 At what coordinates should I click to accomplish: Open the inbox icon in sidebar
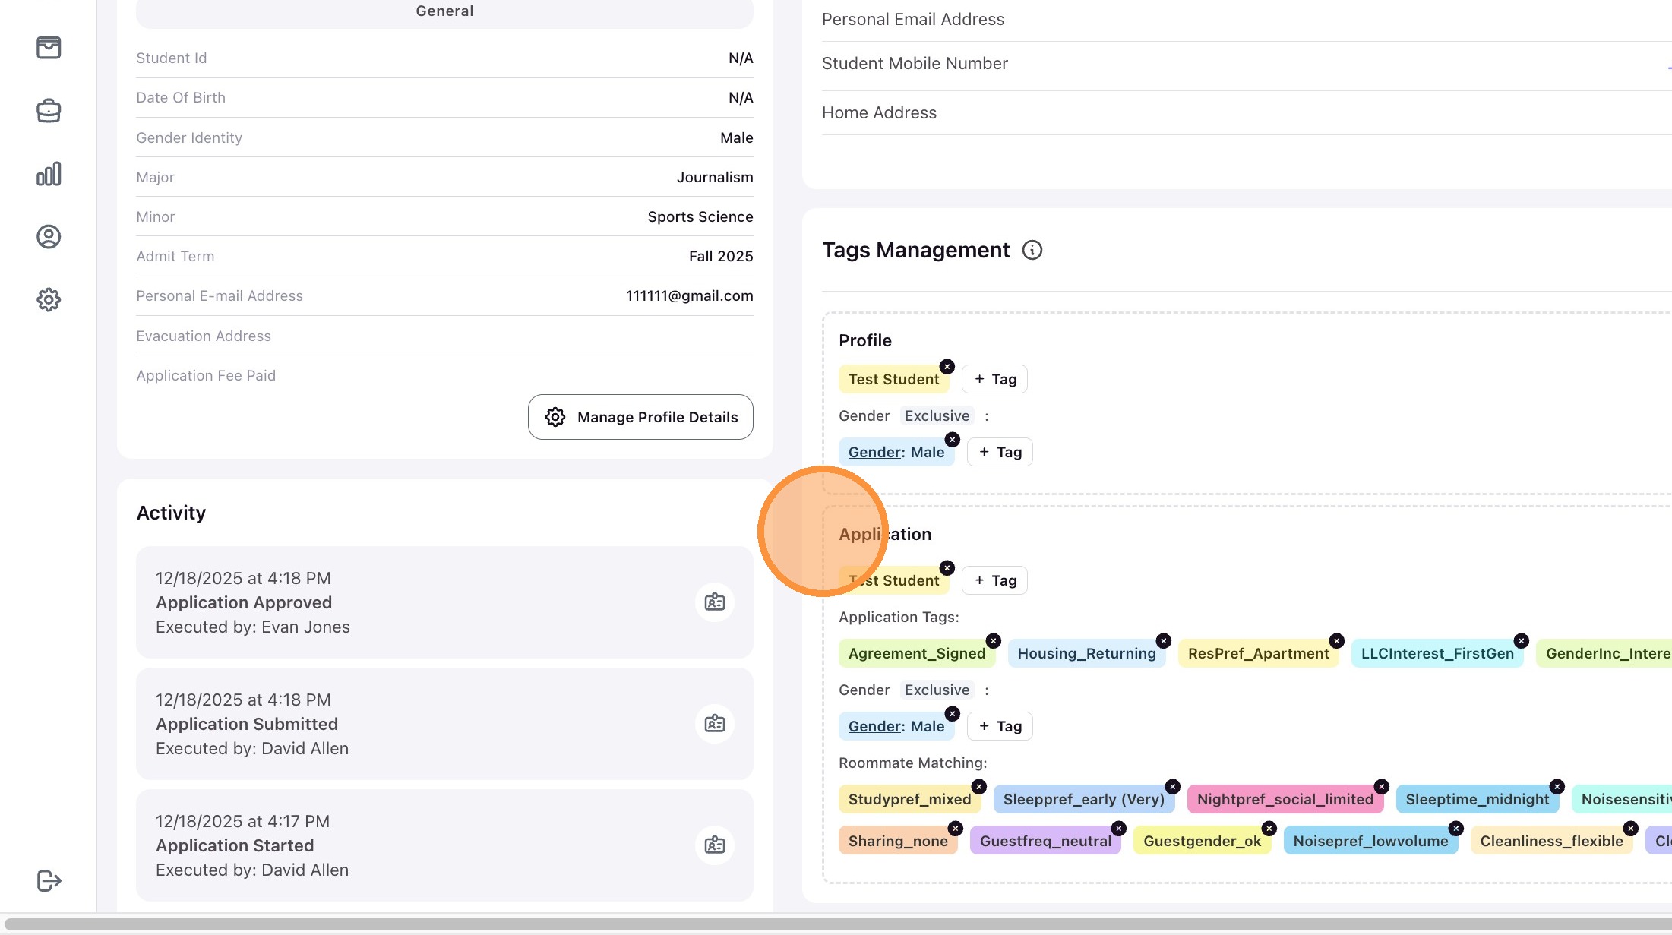pos(49,47)
